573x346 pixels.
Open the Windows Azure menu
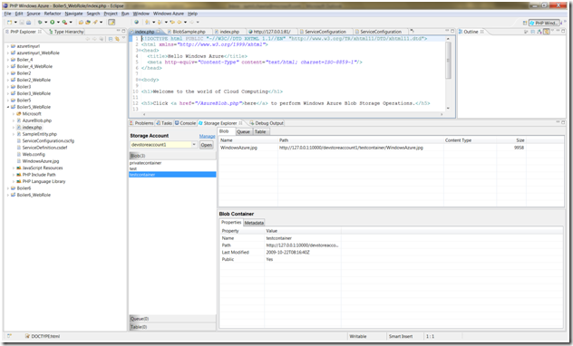[169, 14]
